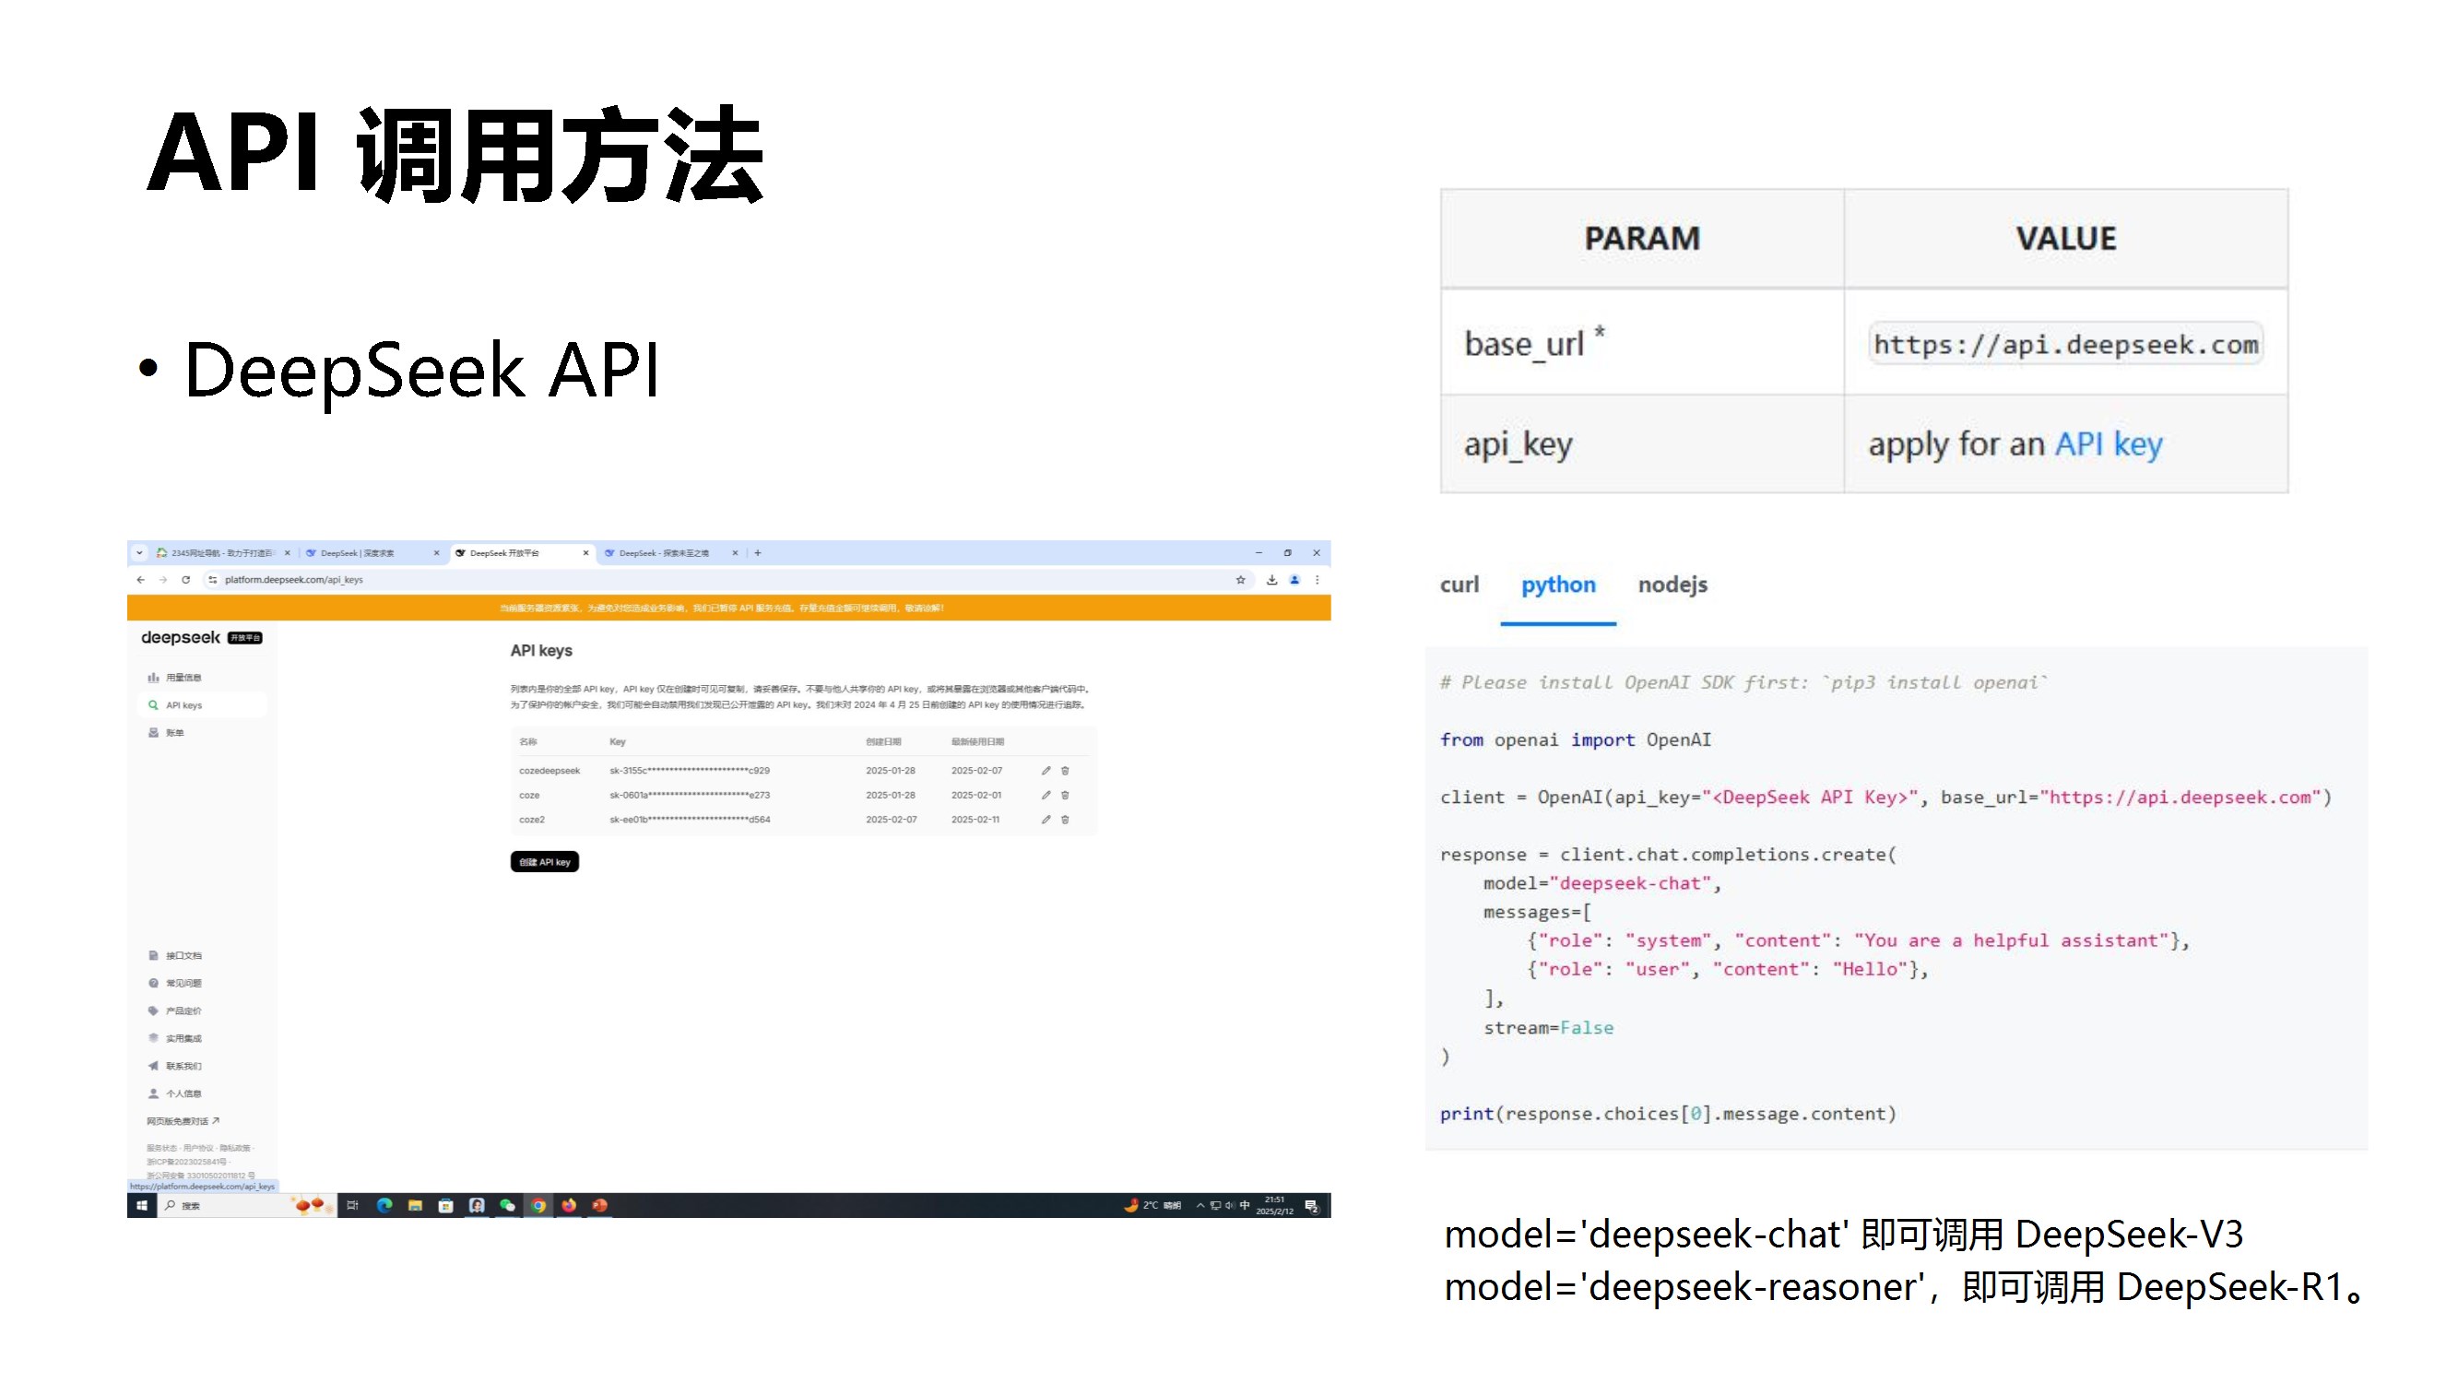Click the browser reload icon

click(x=186, y=579)
